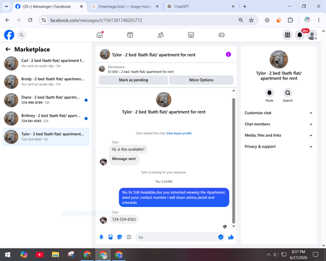Switch to Messenger Facebook browser tab

[46, 7]
